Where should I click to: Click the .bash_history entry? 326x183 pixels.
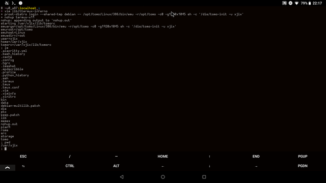tap(13, 54)
